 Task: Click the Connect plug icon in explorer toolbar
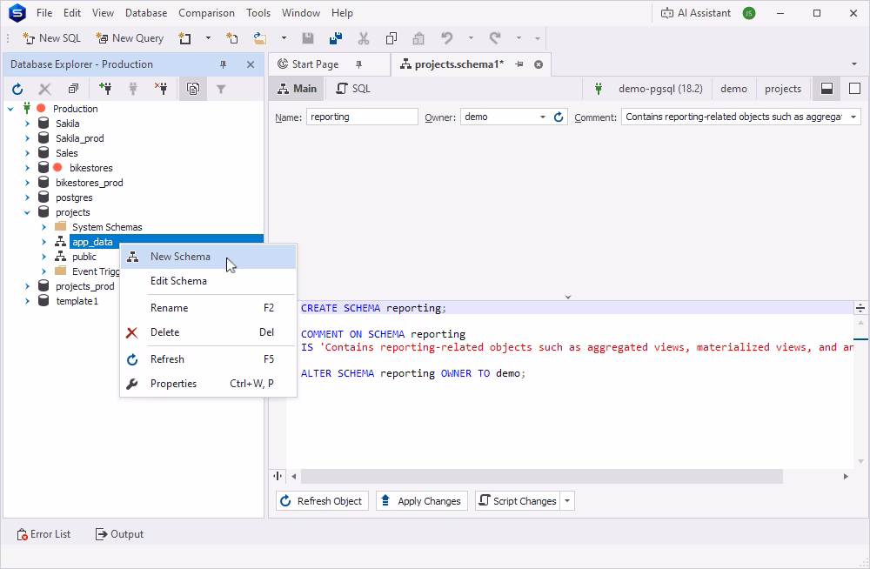coord(133,89)
